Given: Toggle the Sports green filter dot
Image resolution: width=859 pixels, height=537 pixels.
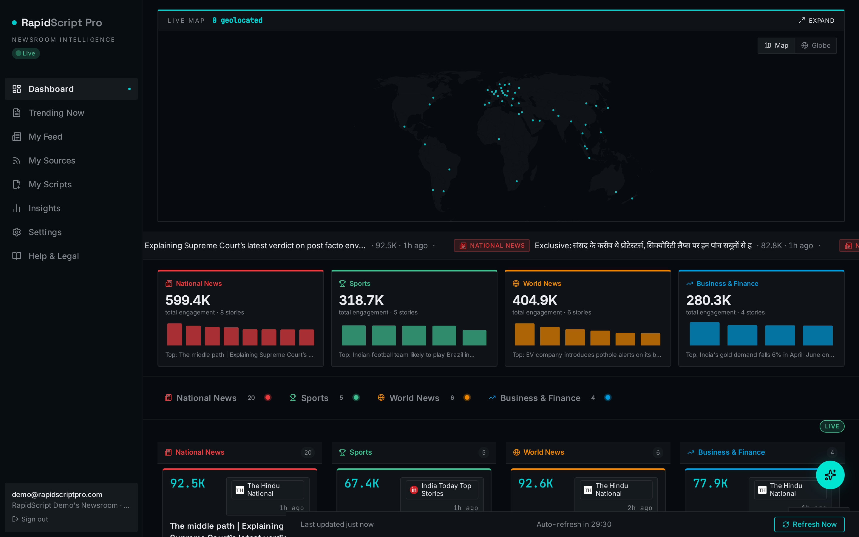Looking at the screenshot, I should 356,397.
